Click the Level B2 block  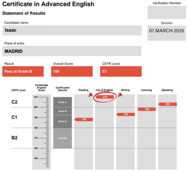pyautogui.click(x=63, y=138)
